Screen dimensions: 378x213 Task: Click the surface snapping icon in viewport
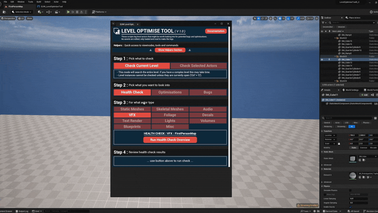[x=275, y=18]
